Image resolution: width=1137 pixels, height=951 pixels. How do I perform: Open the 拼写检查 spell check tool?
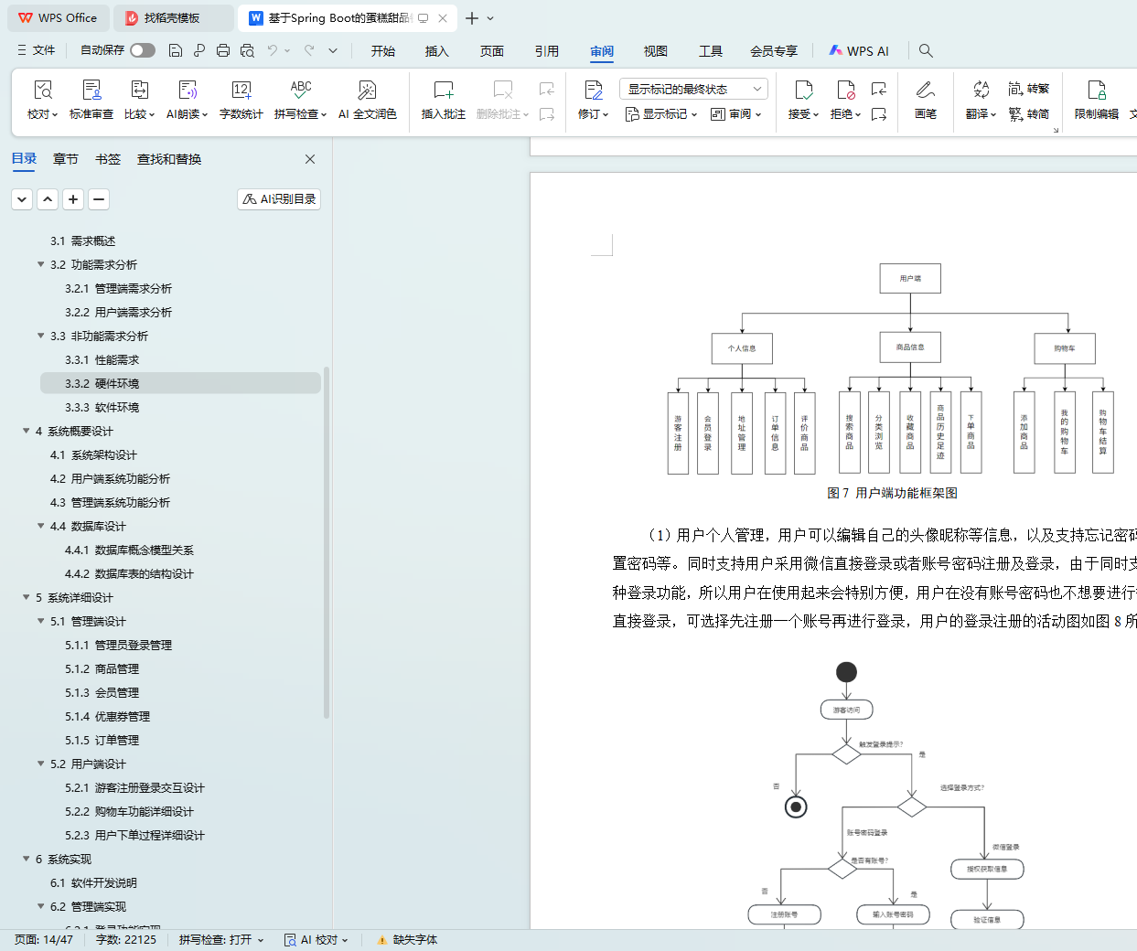tap(300, 91)
